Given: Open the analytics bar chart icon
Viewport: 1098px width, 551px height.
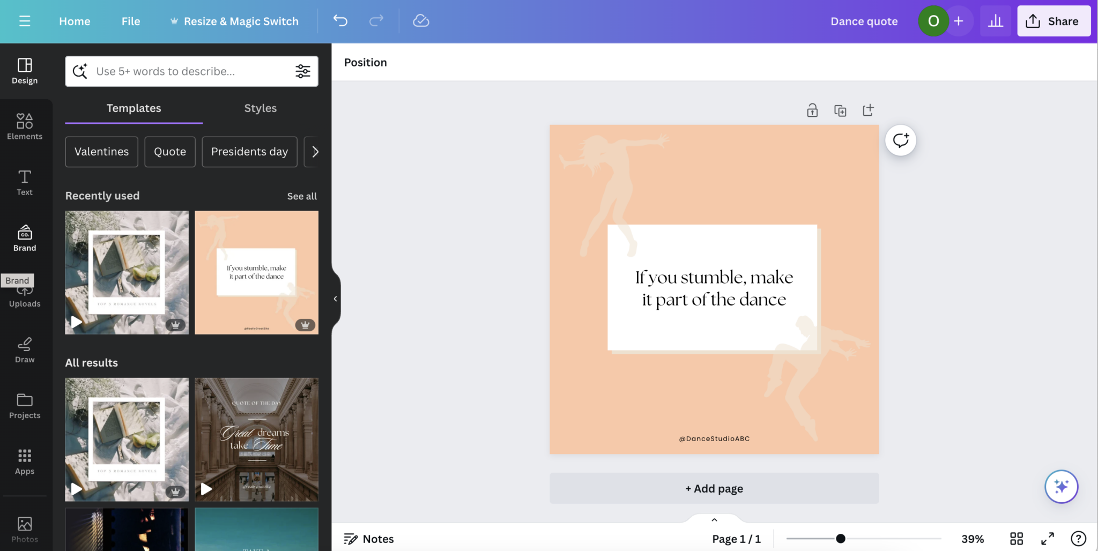Looking at the screenshot, I should pyautogui.click(x=996, y=21).
